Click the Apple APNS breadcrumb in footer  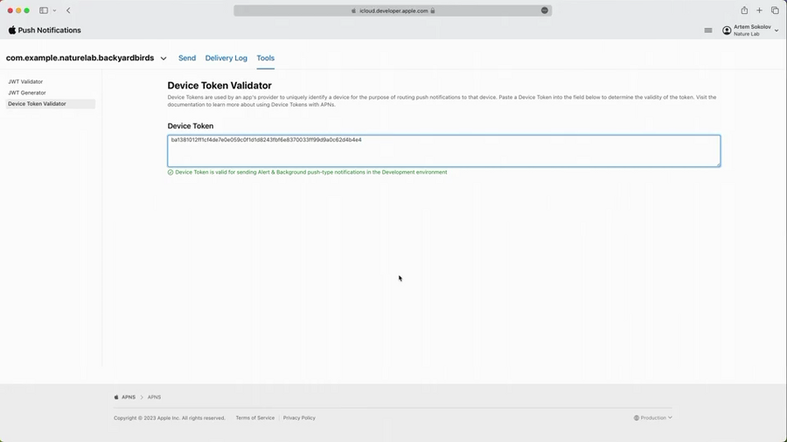pos(125,397)
